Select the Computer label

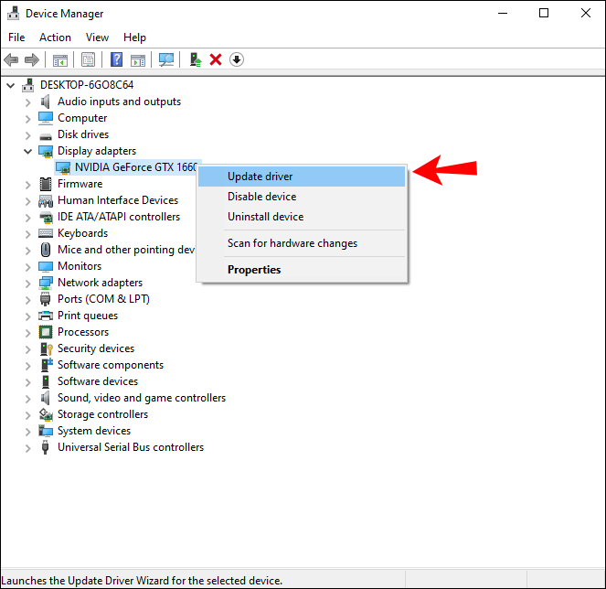click(x=82, y=118)
